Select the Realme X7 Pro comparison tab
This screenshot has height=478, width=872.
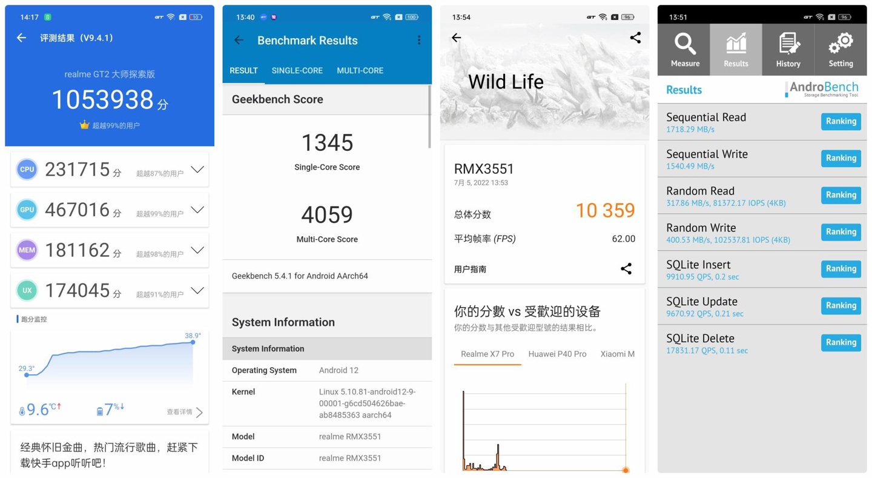tap(487, 354)
